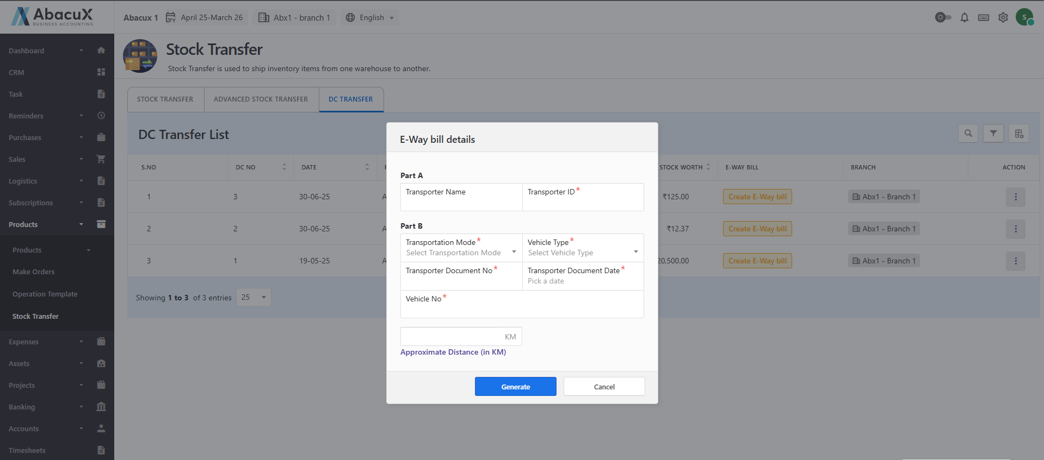The image size is (1044, 460).
Task: Switch to the Stock Transfer tab
Action: pyautogui.click(x=165, y=99)
